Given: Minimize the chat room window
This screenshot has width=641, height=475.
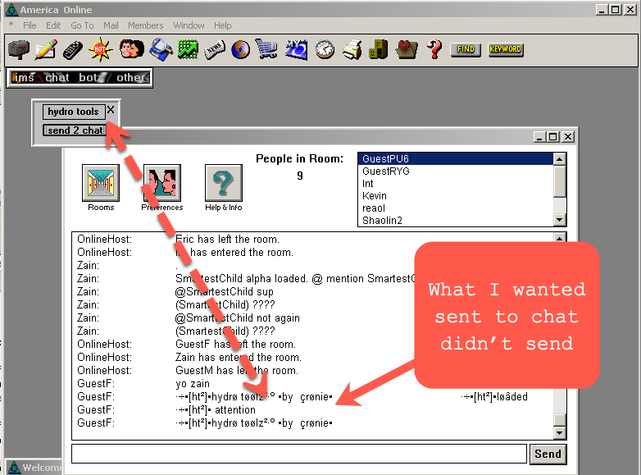Looking at the screenshot, I should coord(540,137).
